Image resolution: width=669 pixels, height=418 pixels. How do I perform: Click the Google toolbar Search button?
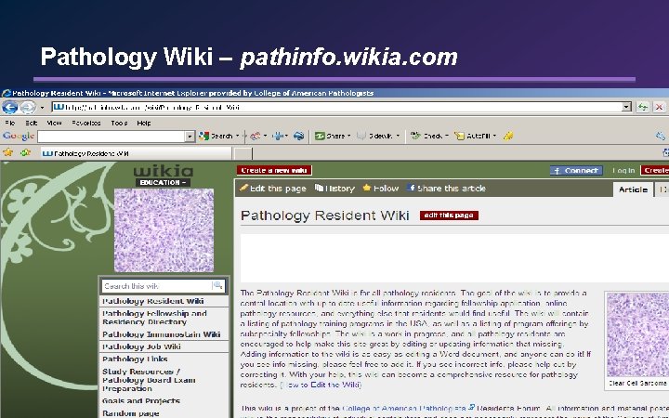pyautogui.click(x=216, y=136)
